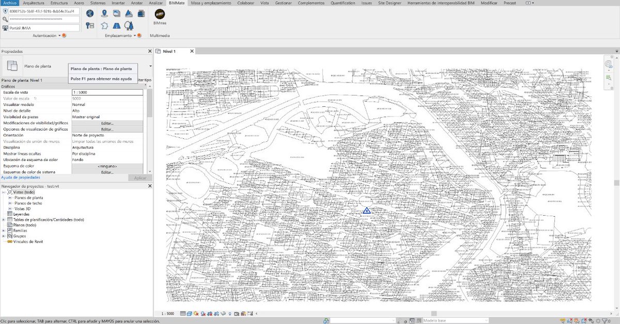Viewport: 620px width, 324px height.
Task: Click the blue triangle marker on map
Action: (x=366, y=210)
